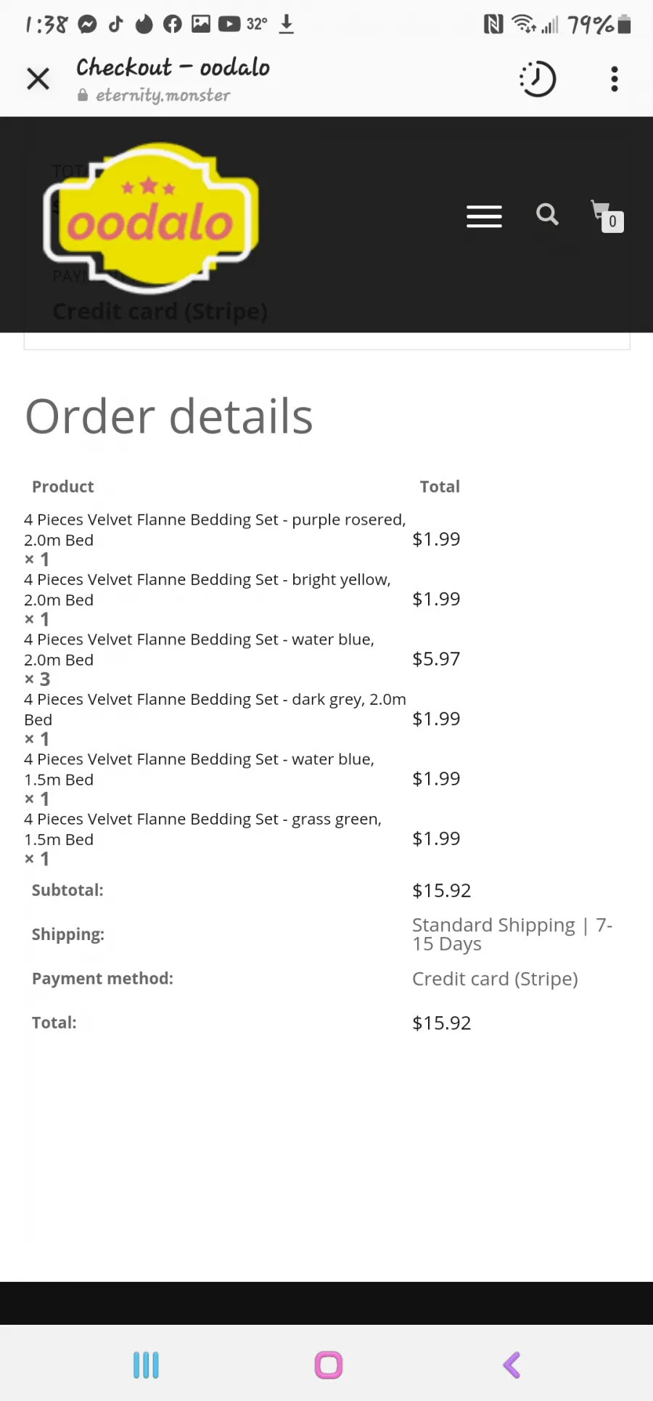This screenshot has height=1401, width=653.
Task: Tap the Android recent apps button
Action: [x=146, y=1365]
